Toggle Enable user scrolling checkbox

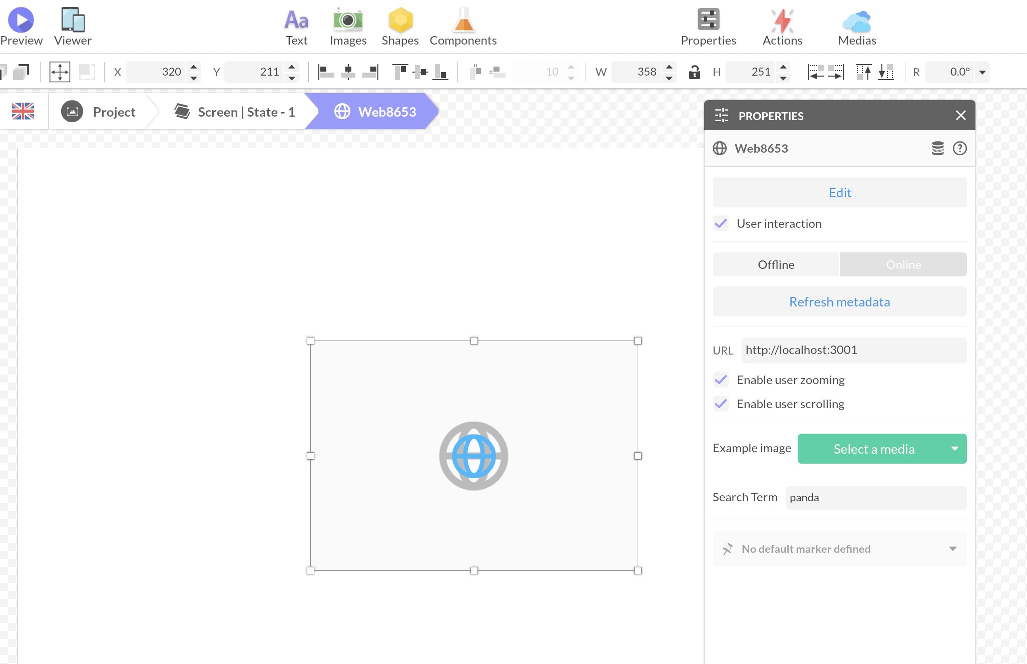(721, 404)
